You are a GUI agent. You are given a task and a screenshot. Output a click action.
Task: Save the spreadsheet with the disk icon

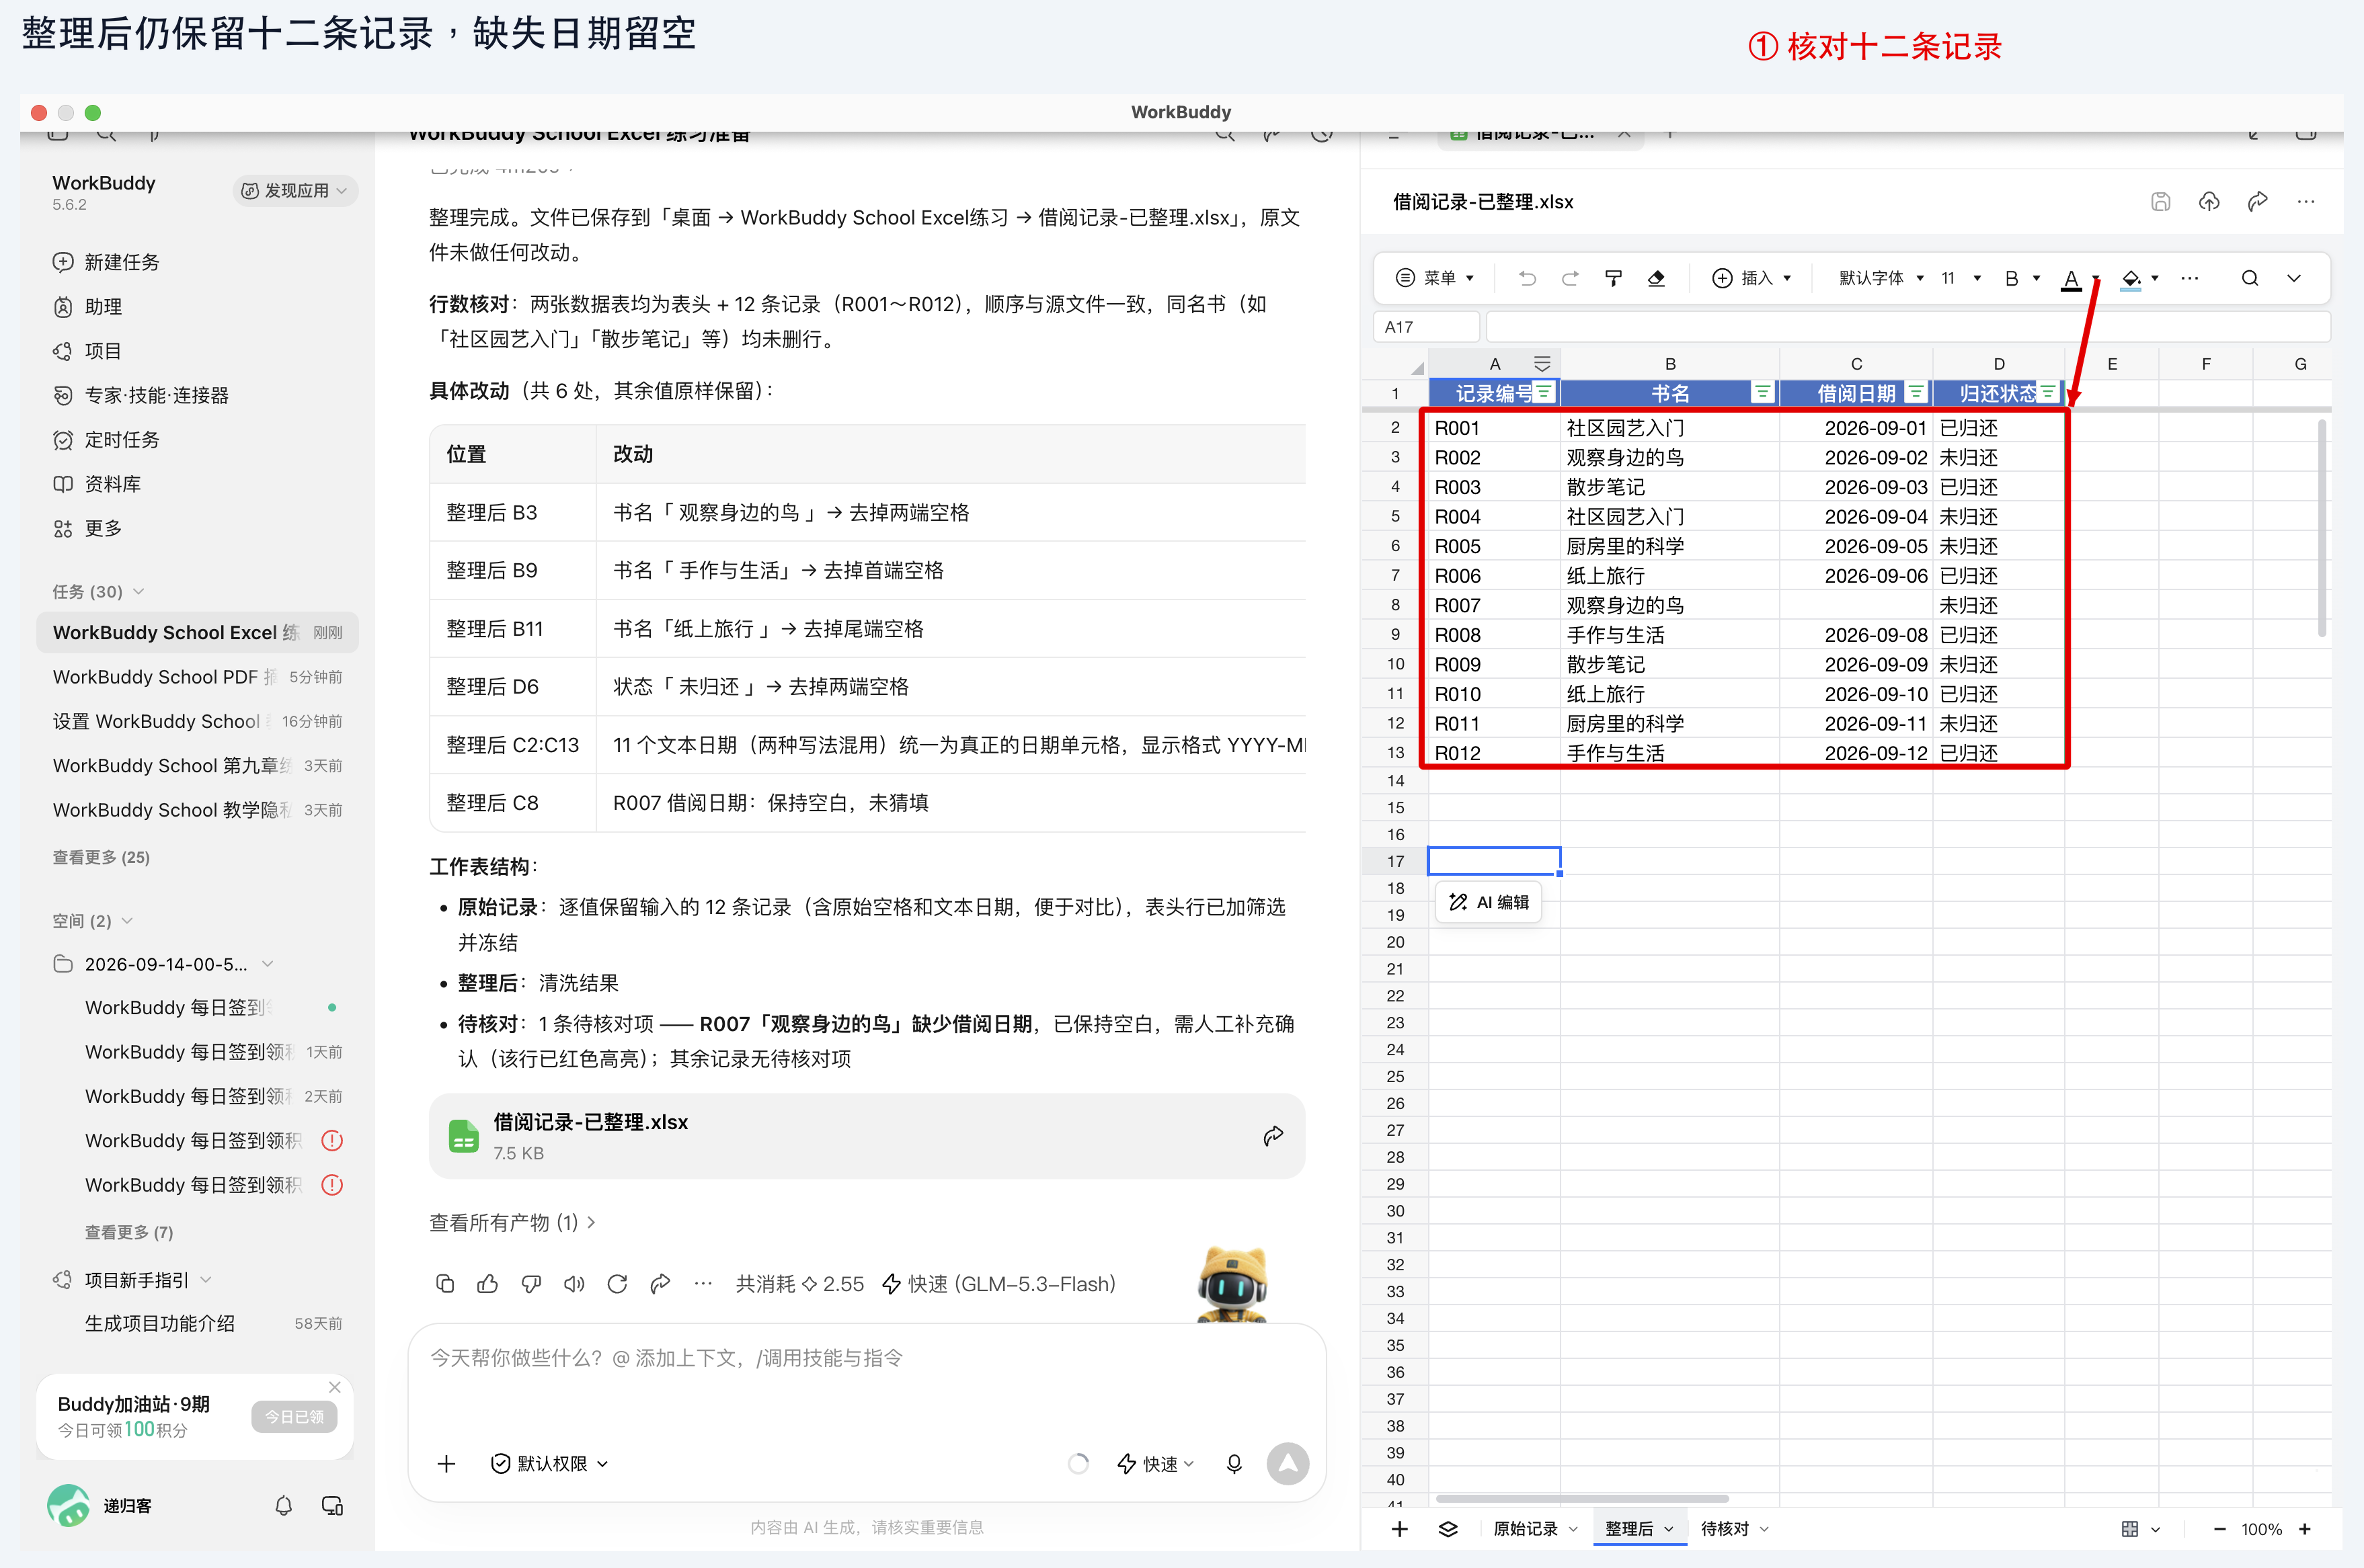coord(2161,202)
